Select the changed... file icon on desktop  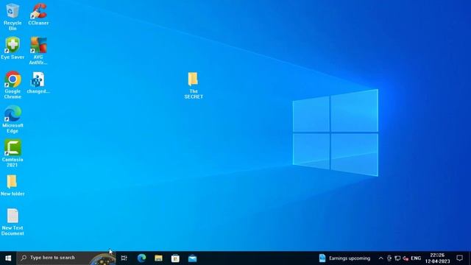tap(38, 82)
